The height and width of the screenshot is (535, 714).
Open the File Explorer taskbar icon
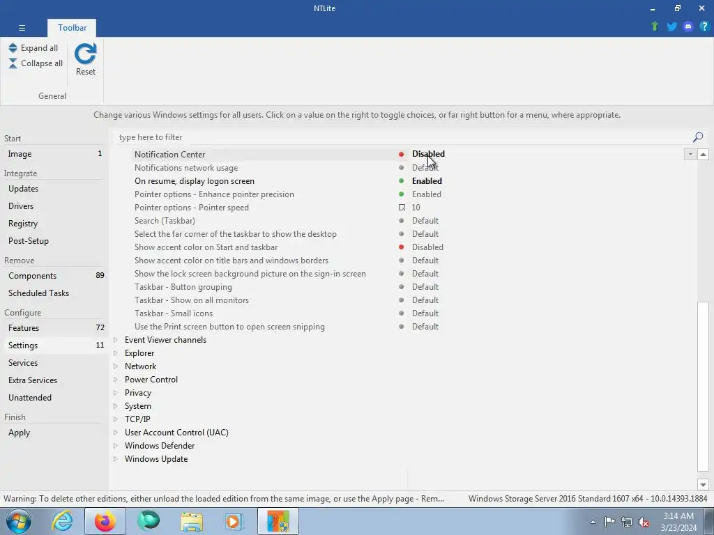[x=192, y=521]
